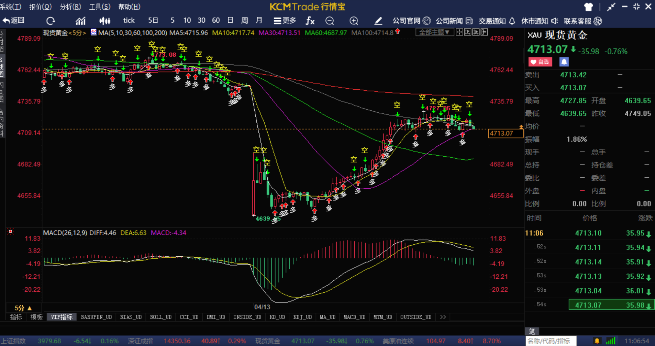Select the 30-minute period
Screen dimensions: 655x346
(201, 21)
